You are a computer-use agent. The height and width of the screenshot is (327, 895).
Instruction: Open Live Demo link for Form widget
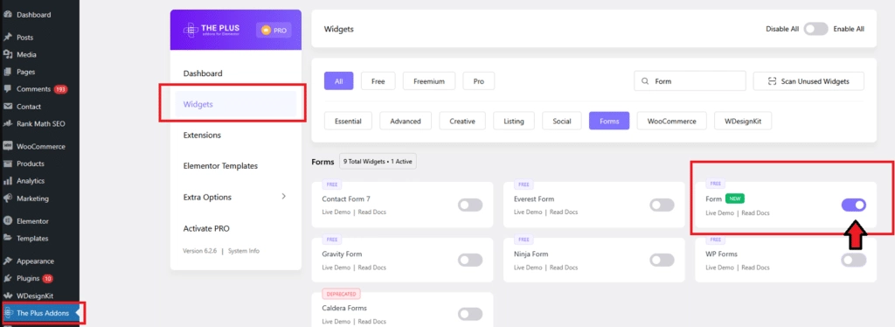coord(720,212)
